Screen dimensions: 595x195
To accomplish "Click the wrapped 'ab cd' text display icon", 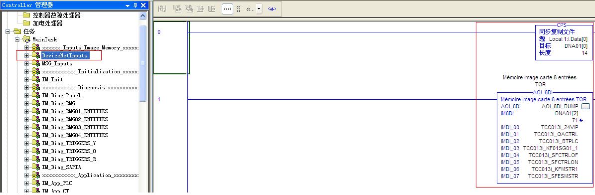I will pyautogui.click(x=238, y=9).
